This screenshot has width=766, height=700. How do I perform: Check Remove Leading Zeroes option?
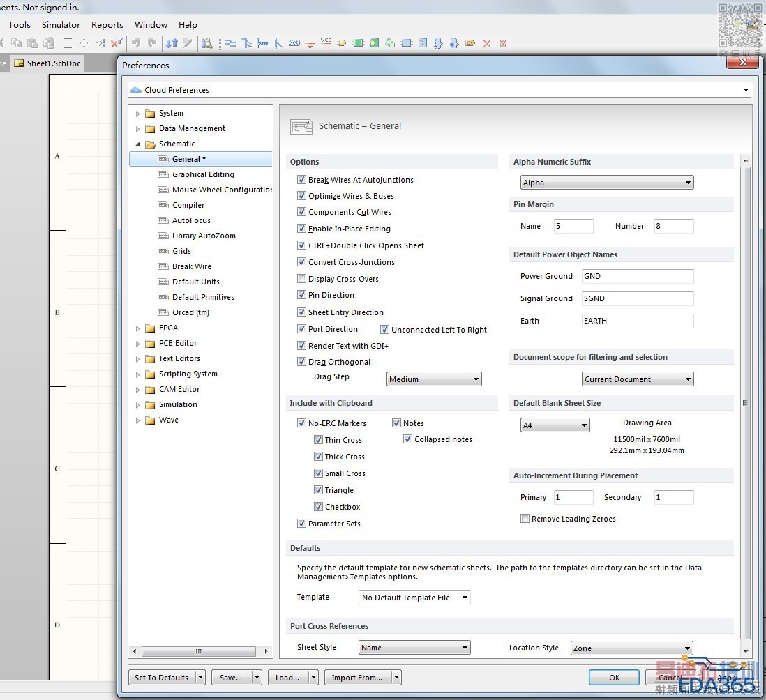[x=525, y=519]
